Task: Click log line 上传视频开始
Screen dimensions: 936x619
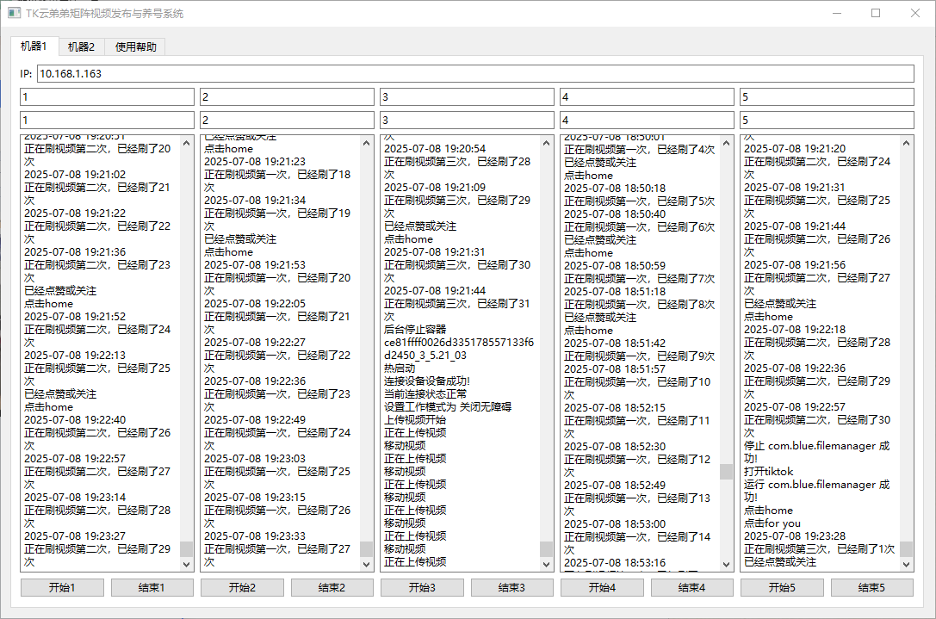Action: [415, 419]
